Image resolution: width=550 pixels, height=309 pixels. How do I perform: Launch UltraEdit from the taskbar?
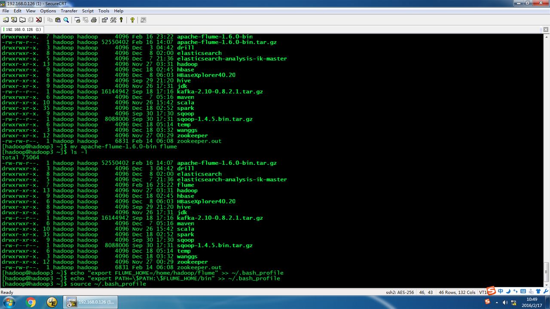coord(52,302)
